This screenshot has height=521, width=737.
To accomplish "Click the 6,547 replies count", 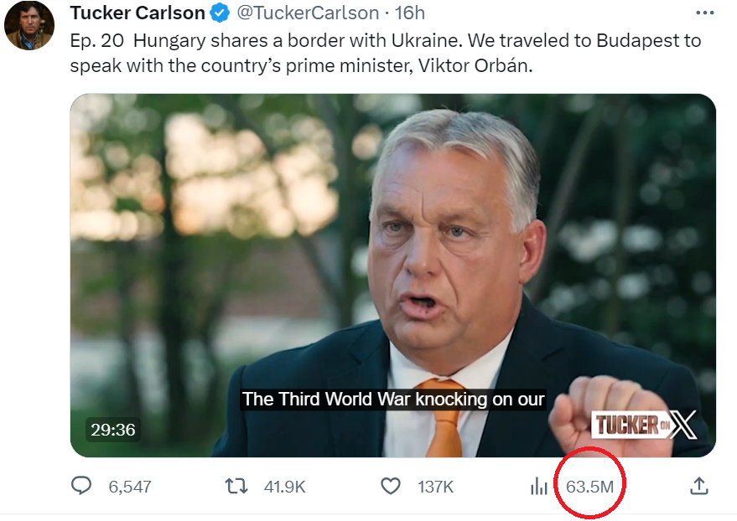I will 130,487.
